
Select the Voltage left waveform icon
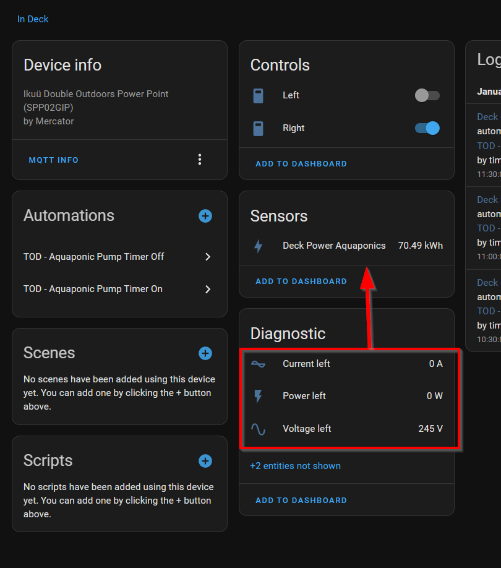(258, 429)
